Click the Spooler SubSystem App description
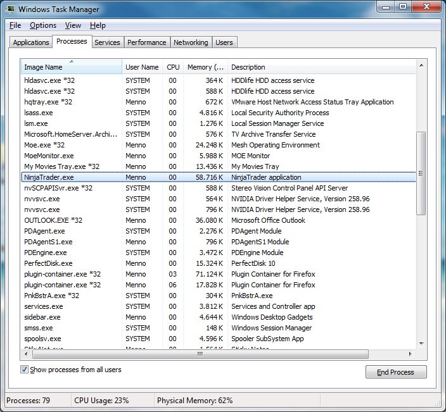The width and height of the screenshot is (446, 412). click(x=267, y=339)
